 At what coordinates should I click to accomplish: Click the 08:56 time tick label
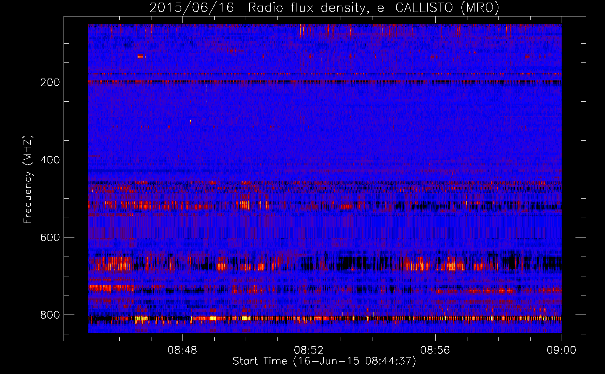(x=435, y=350)
